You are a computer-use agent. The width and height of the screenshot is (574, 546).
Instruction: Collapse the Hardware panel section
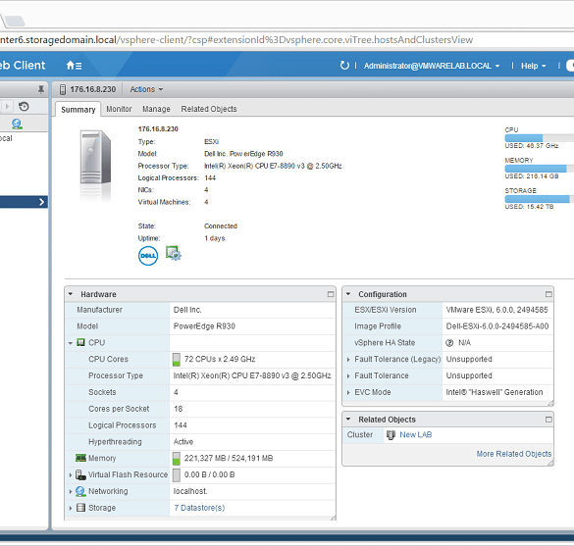71,294
